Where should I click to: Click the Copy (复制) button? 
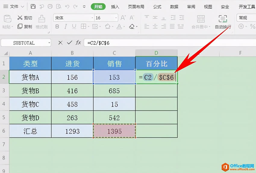(25, 26)
